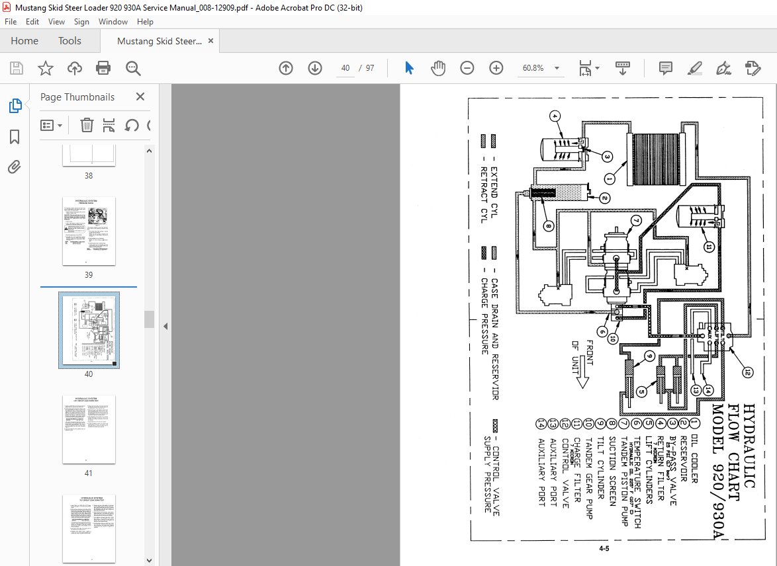Select the Highlight text pen tool
Viewport: 777px width, 566px height.
(695, 68)
